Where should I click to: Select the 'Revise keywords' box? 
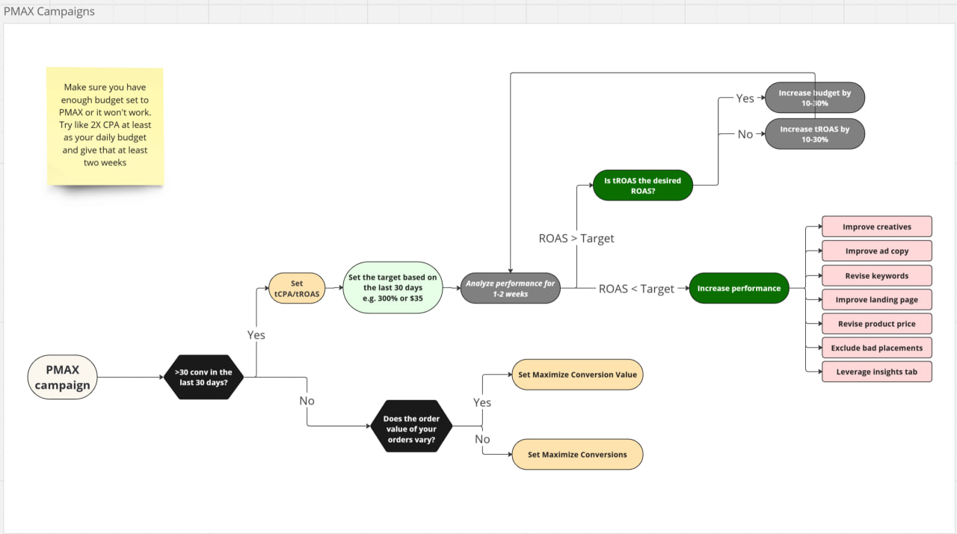[x=876, y=276]
